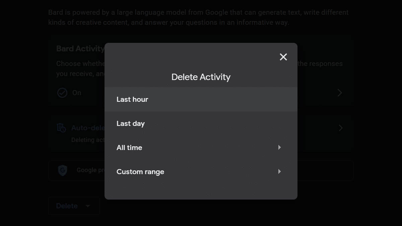Viewport: 402px width, 226px height.
Task: Click the Auto-delete trash clock icon
Action: (x=61, y=128)
